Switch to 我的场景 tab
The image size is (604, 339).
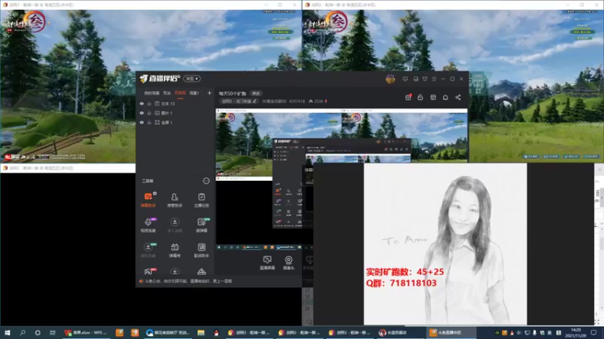pos(152,93)
